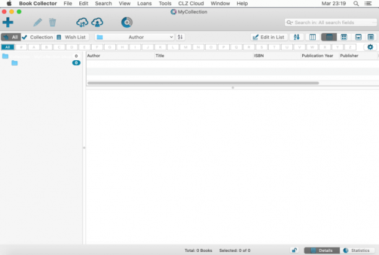Switch to the Statistics panel
Viewport: 379px width, 255px height.
[x=357, y=250]
